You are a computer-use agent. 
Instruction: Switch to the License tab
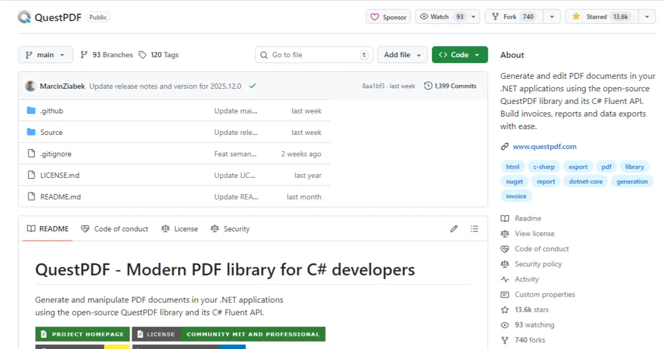tap(180, 229)
